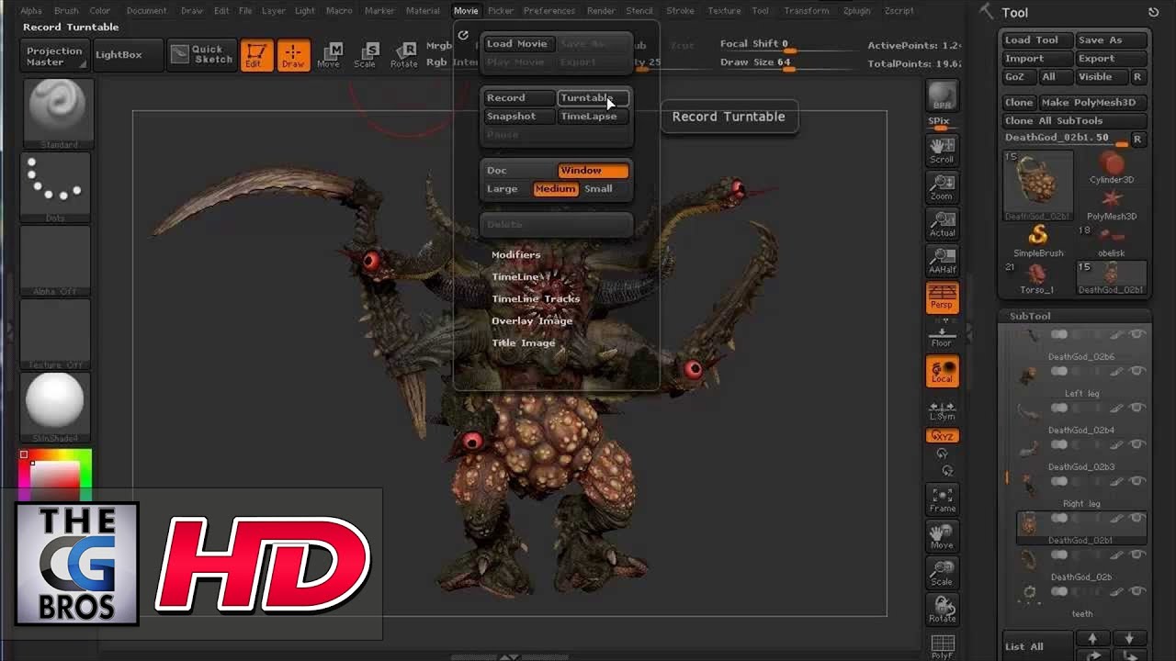
Task: Toggle visibility eye of Left leg subtool
Action: point(1137,371)
